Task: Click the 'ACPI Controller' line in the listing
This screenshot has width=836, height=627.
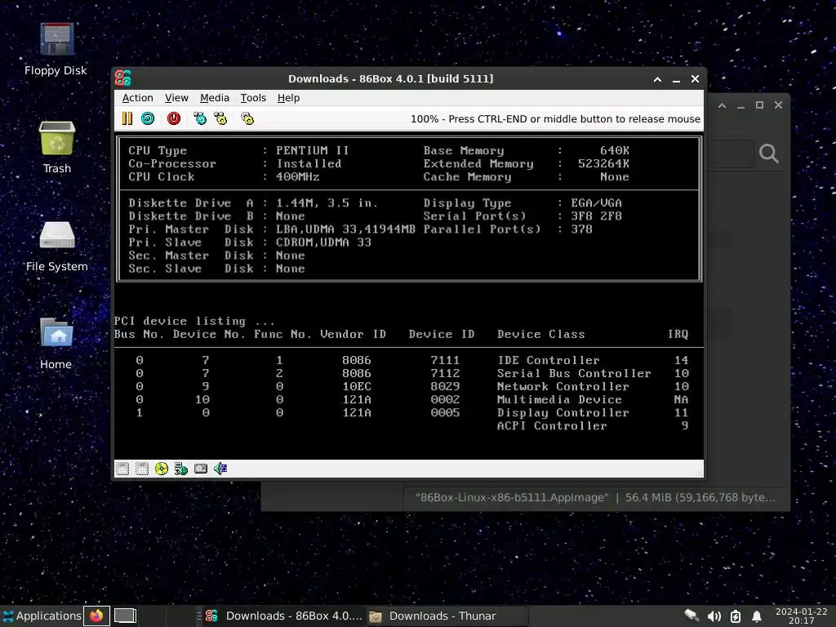Action: tap(593, 425)
